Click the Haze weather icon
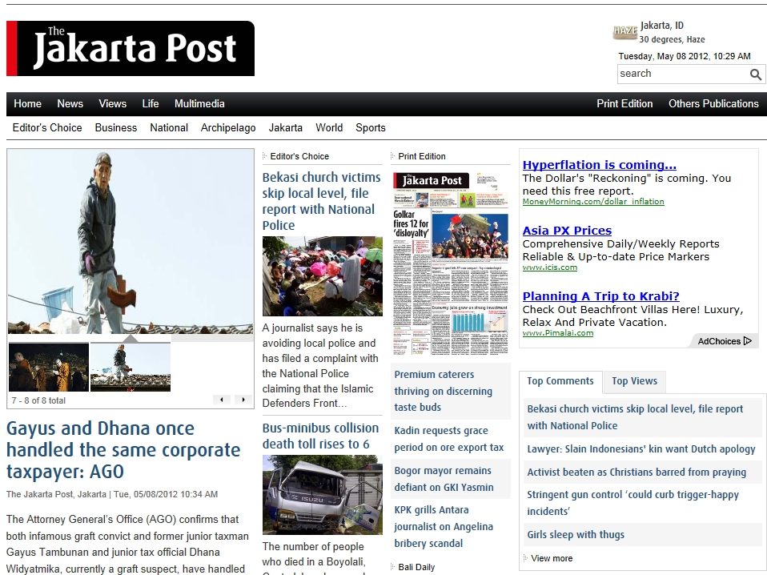The width and height of the screenshot is (767, 575). coord(624,32)
